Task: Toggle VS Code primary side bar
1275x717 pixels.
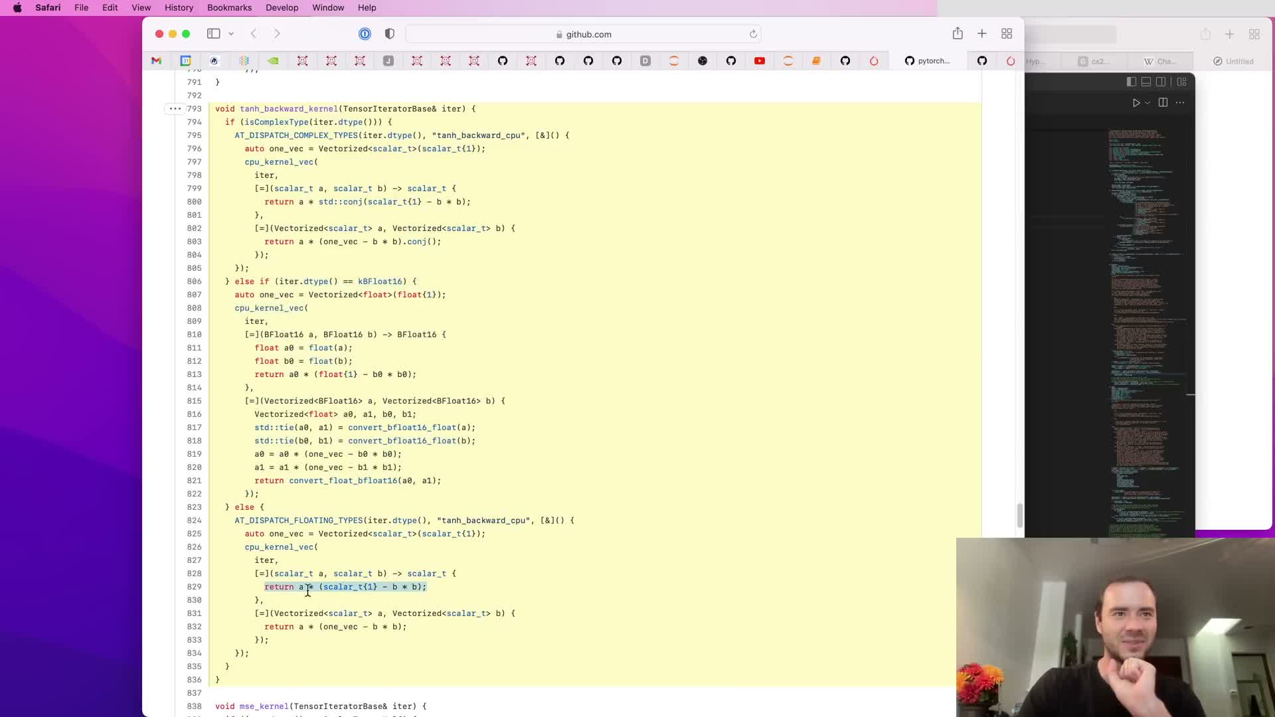Action: [x=1132, y=82]
